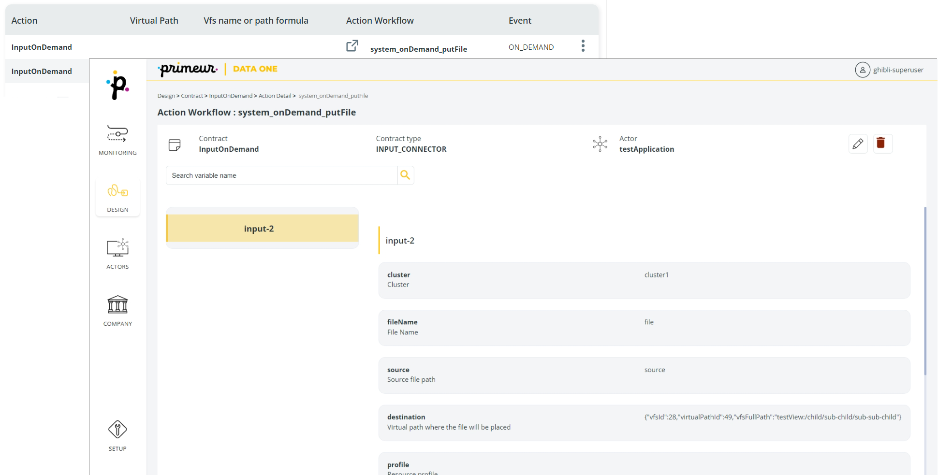Select the input-2 step tab
This screenshot has width=938, height=475.
[x=263, y=229]
